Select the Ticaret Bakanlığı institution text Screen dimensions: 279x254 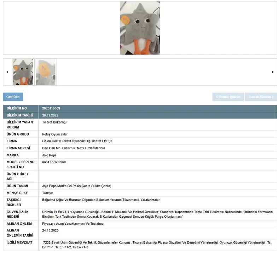54,122
